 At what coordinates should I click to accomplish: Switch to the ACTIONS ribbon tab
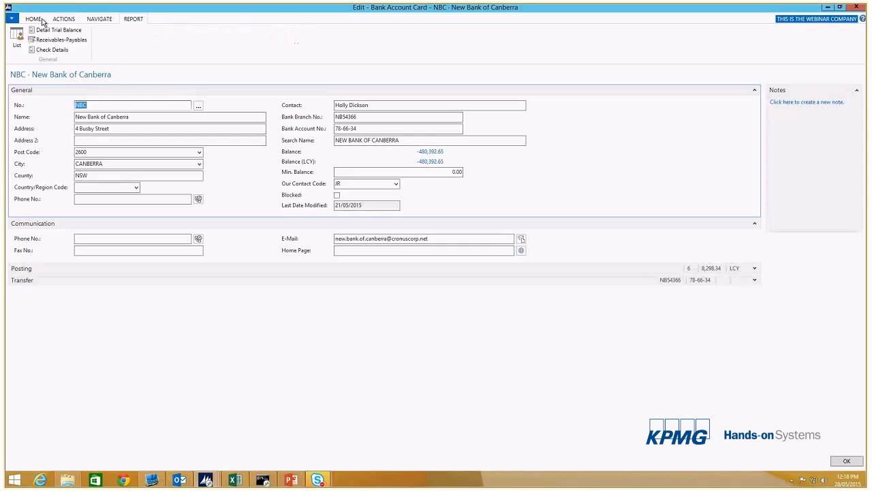pyautogui.click(x=64, y=19)
